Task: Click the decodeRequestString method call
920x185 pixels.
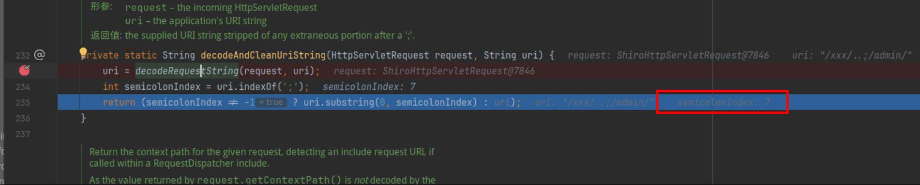Action: [187, 71]
